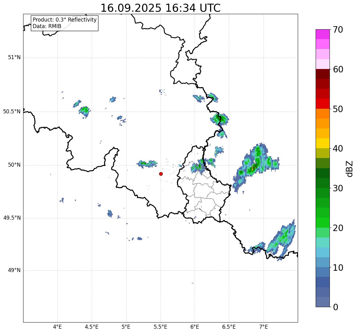Click the 5.5°E longitude tick label

tap(160, 327)
